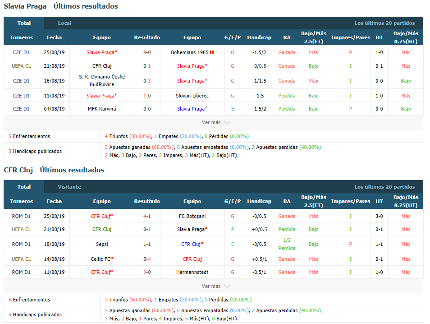Image resolution: width=430 pixels, height=324 pixels.
Task: Click Slavia Praga link in MFK Karviná row
Action: 192,109
